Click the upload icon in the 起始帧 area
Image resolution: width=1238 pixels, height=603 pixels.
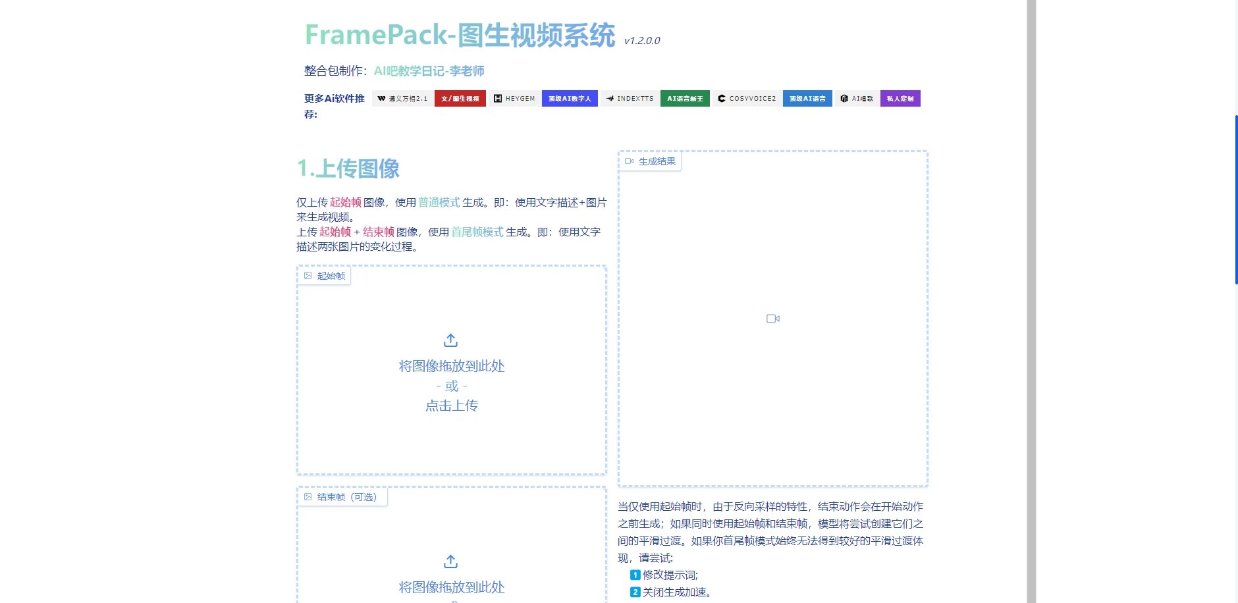[x=450, y=340]
